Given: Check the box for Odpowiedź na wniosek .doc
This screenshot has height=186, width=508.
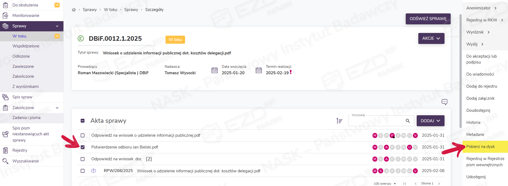Looking at the screenshot, I should pos(82,159).
